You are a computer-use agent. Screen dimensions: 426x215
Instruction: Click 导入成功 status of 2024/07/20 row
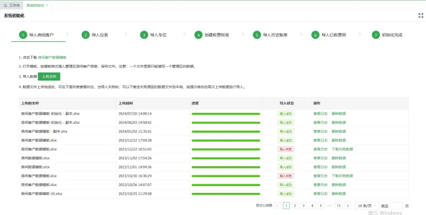[x=286, y=114]
